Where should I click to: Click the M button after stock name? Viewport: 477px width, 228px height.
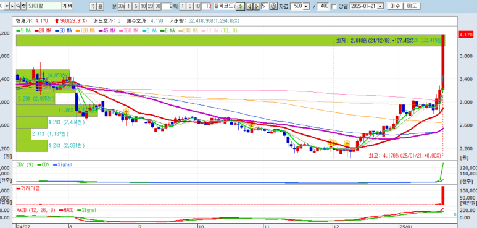pos(70,6)
